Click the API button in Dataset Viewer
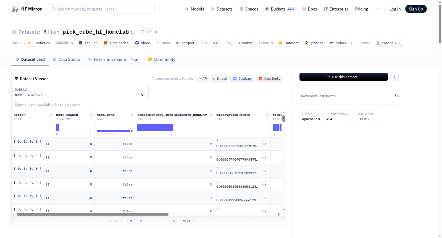The image size is (442, 238). (x=202, y=79)
